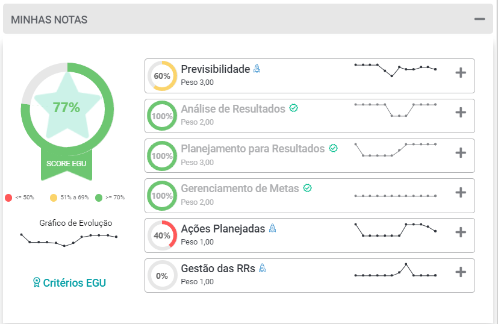
Task: Expand the Análise de Resultados details
Action: [x=461, y=113]
